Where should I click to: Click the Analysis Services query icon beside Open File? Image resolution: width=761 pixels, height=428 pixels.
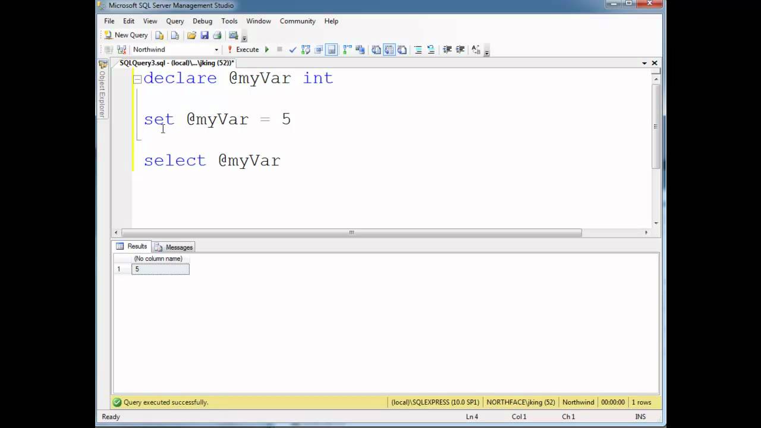coord(175,35)
